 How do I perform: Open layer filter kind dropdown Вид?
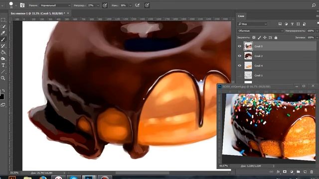pos(252,24)
